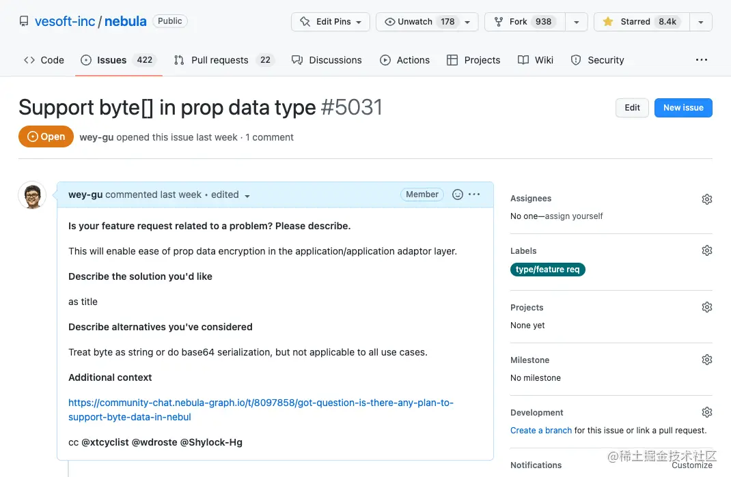Click the New issue button

683,108
